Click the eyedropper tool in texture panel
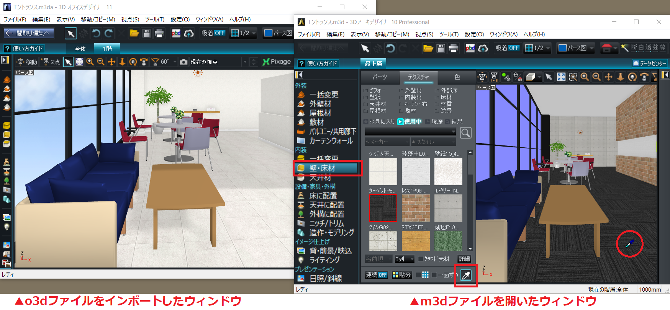Image resolution: width=670 pixels, height=310 pixels. coord(466,275)
